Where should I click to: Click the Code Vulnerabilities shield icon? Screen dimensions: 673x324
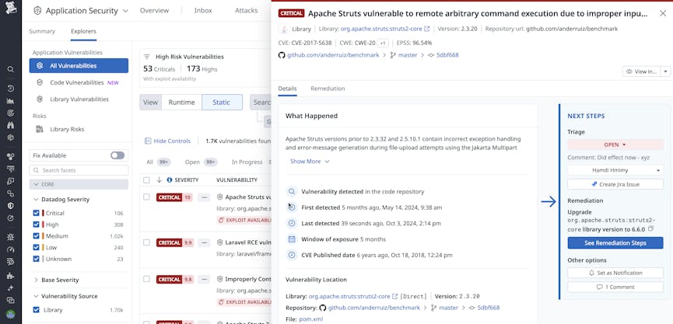click(x=40, y=82)
